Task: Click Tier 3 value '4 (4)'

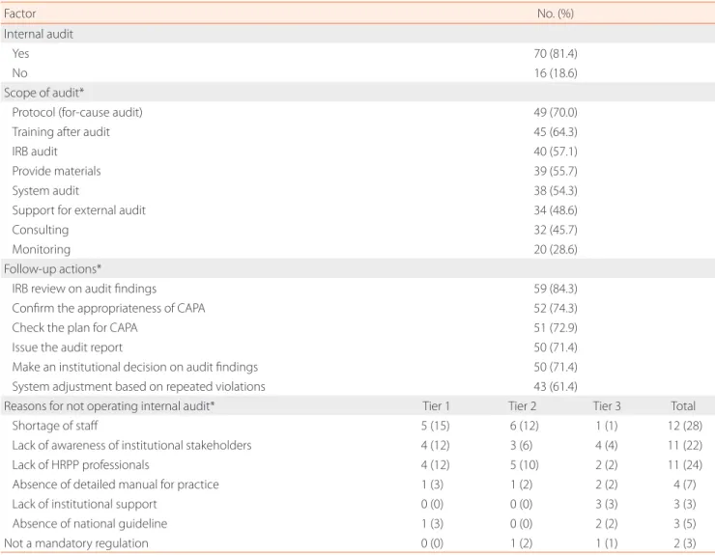Action: (607, 446)
